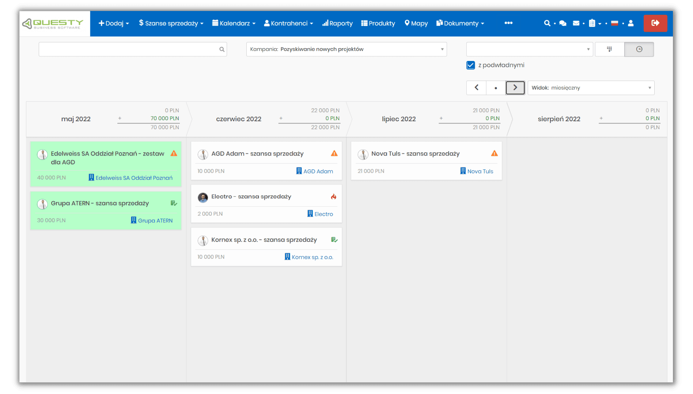Image resolution: width=693 pixels, height=394 pixels.
Task: Open the Kornex sp. z o.o. opportunity card
Action: tap(266, 247)
